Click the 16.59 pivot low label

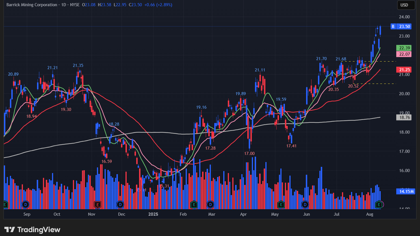click(x=107, y=161)
